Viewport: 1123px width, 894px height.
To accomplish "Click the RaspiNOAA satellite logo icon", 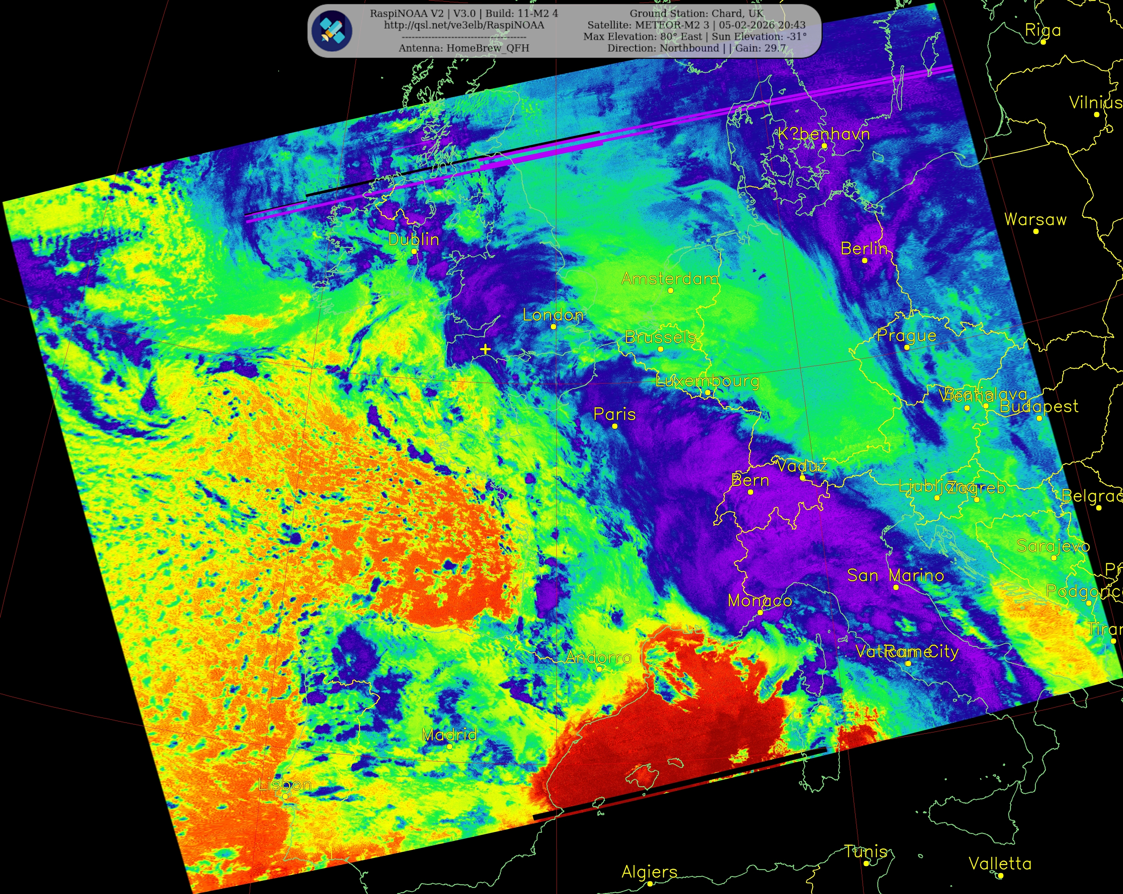I will click(x=332, y=31).
